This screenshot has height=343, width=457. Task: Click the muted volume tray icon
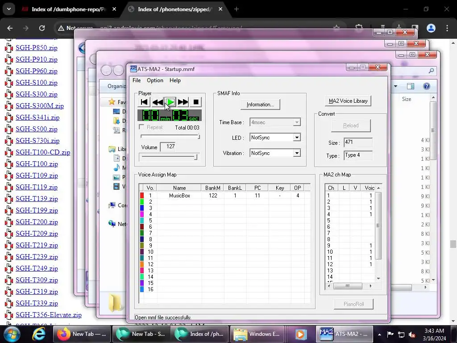pos(412,335)
